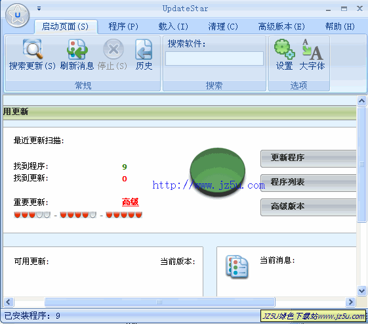Minimize the UpdateStar window

pyautogui.click(x=329, y=9)
